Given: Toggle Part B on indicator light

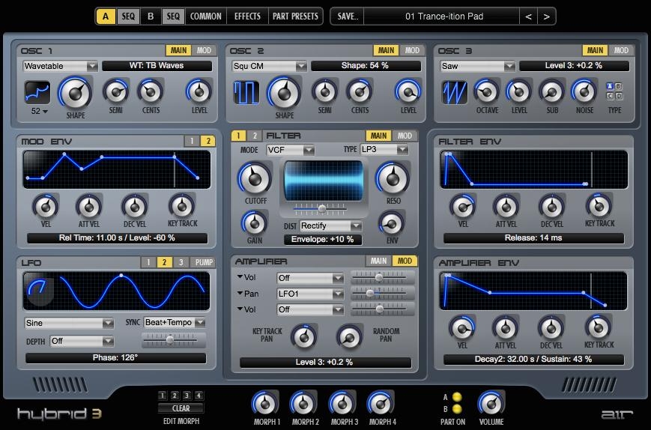Looking at the screenshot, I should point(457,409).
